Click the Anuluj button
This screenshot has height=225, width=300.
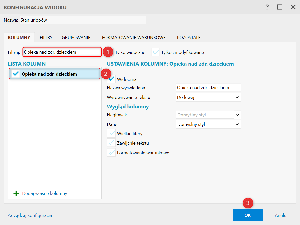[x=281, y=215]
